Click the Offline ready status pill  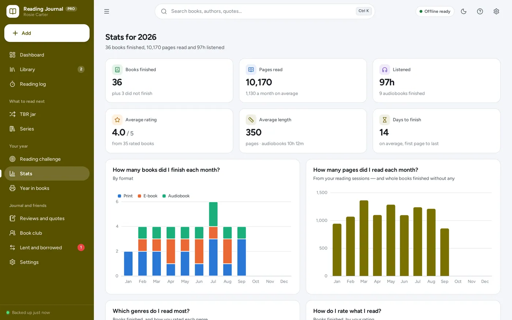(x=435, y=11)
